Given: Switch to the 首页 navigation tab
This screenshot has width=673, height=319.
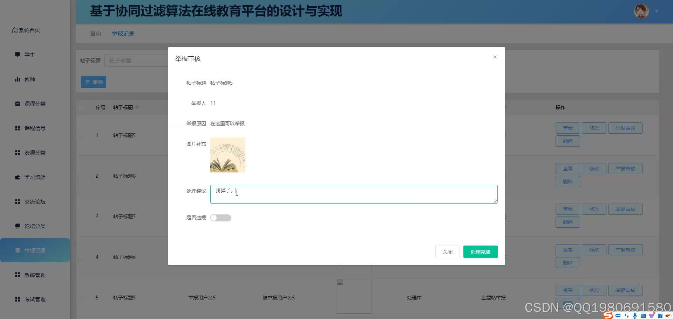Looking at the screenshot, I should pyautogui.click(x=95, y=33).
